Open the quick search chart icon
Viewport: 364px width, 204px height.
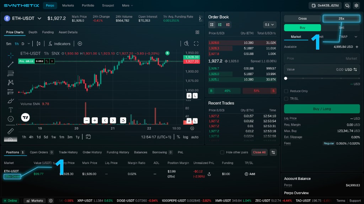pyautogui.click(x=186, y=44)
